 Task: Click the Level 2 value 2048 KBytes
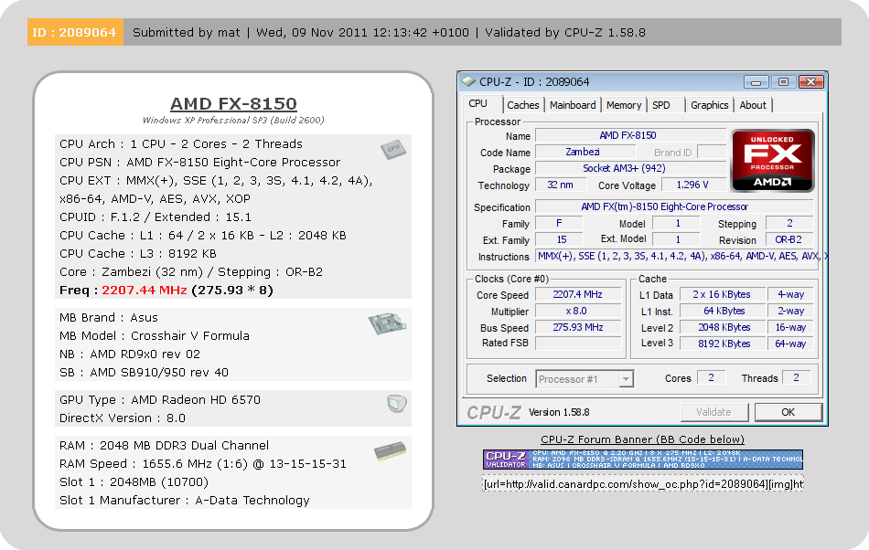(x=722, y=328)
